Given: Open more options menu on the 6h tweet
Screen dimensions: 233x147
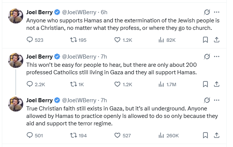Looking at the screenshot, I should [217, 12].
